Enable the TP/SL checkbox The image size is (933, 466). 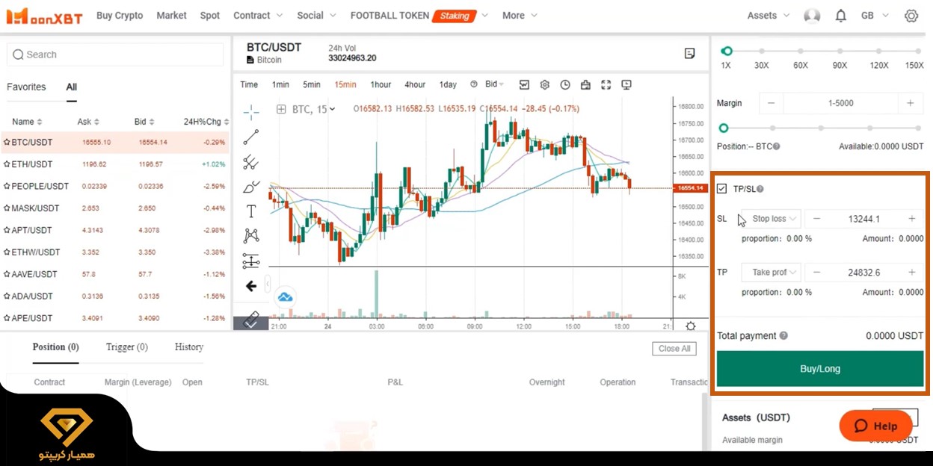click(x=722, y=188)
